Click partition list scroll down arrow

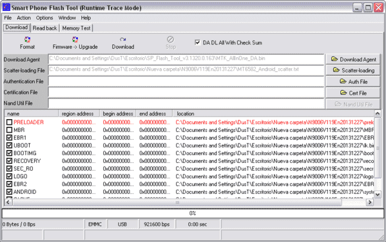(x=378, y=194)
